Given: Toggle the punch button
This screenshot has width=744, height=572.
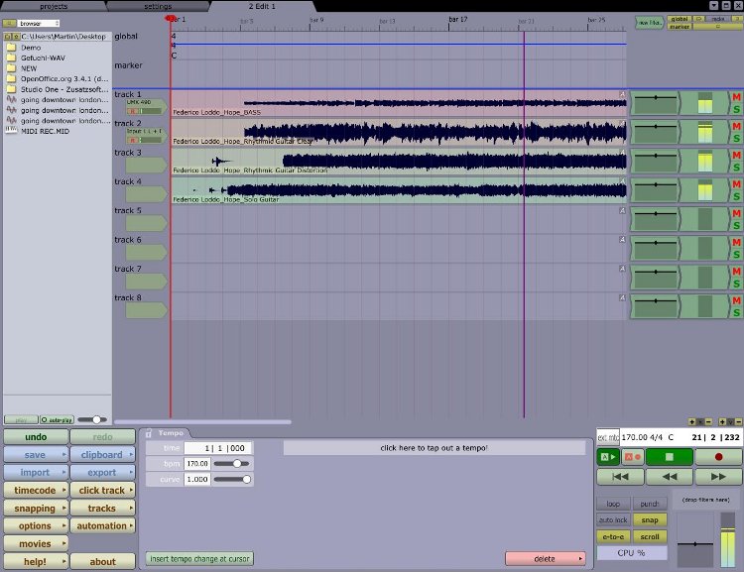Looking at the screenshot, I should click(x=650, y=504).
